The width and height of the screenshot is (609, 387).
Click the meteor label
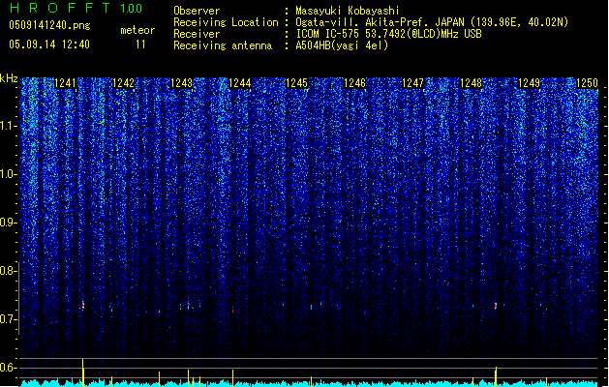(137, 30)
